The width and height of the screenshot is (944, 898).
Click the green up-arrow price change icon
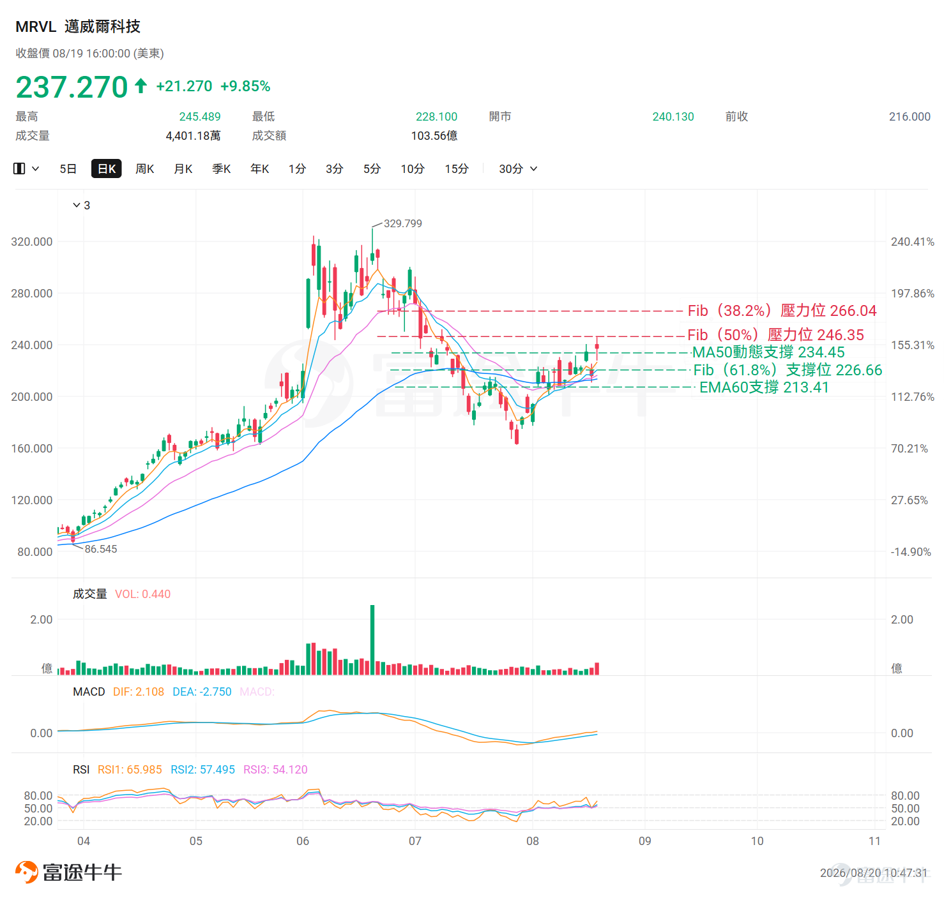click(x=141, y=86)
